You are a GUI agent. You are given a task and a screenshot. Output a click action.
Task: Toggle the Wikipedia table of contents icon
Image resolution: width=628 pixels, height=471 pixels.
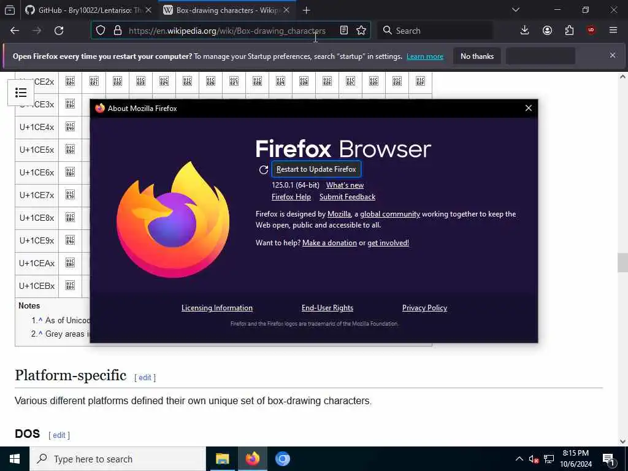point(21,93)
